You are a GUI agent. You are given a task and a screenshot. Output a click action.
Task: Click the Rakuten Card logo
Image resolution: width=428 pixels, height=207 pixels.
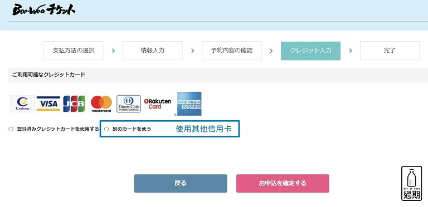(x=158, y=103)
